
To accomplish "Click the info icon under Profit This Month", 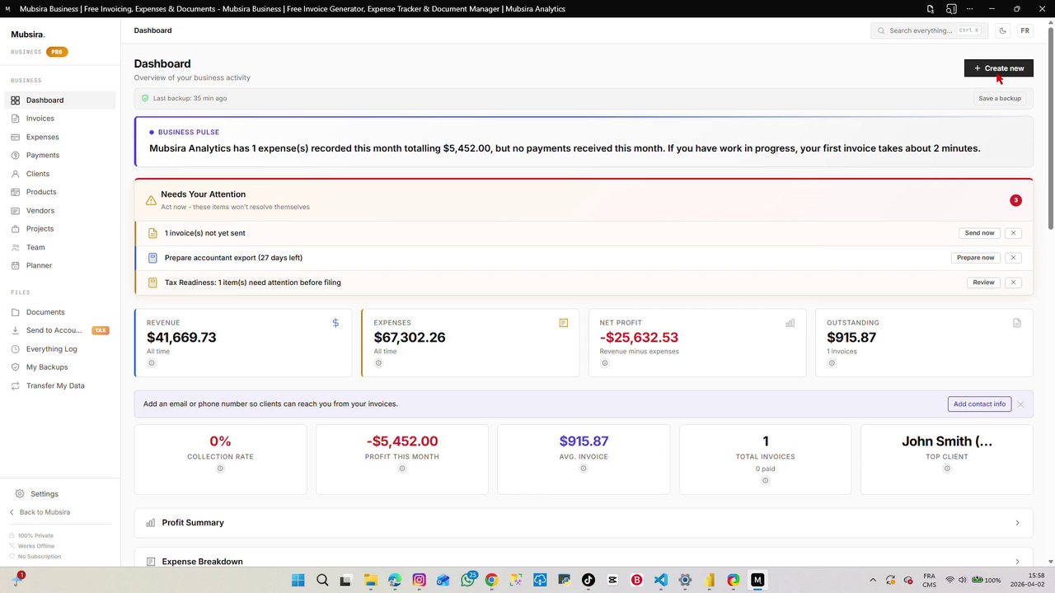I will click(x=402, y=469).
